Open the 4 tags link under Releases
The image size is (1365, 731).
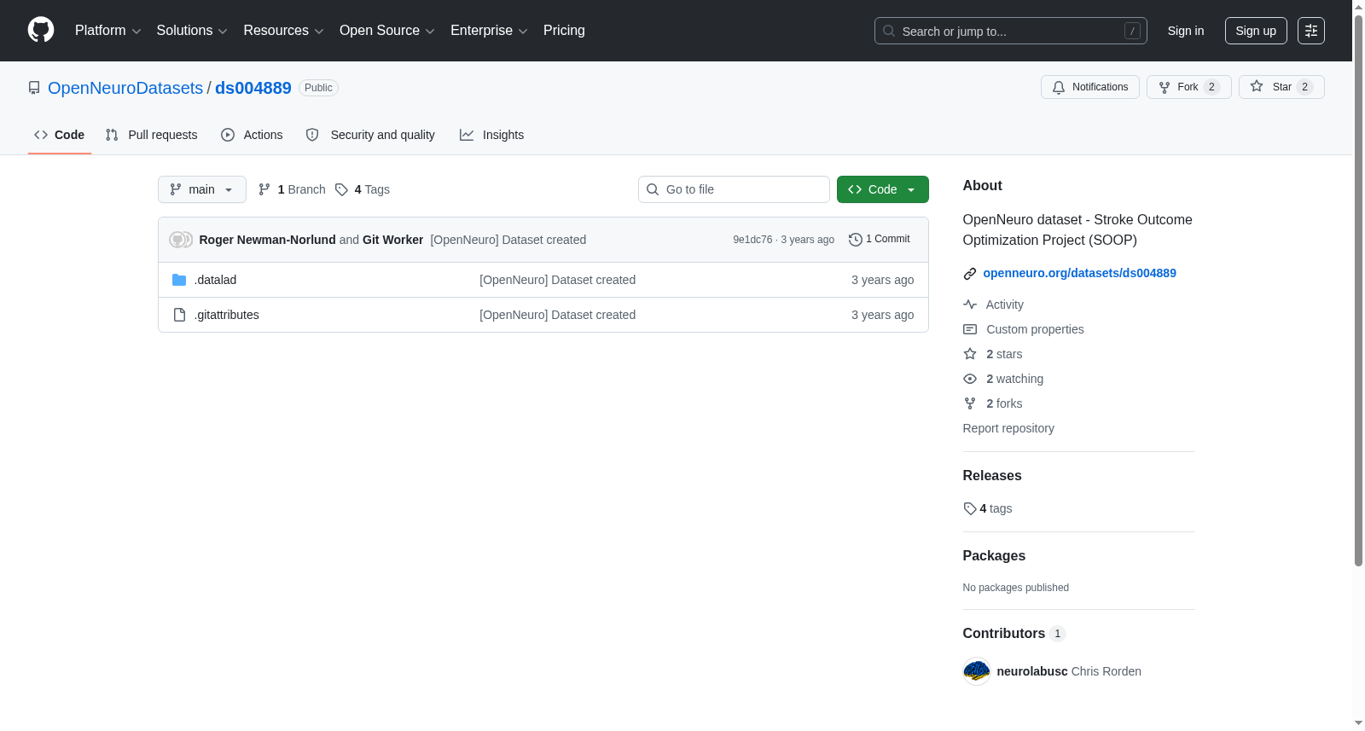[x=988, y=508]
